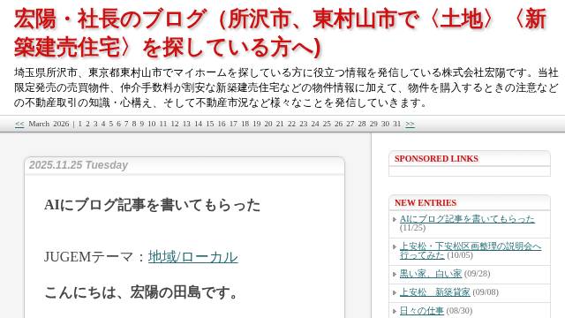Click calendar day 10
Viewport: 565px width, 318px height.
point(152,124)
